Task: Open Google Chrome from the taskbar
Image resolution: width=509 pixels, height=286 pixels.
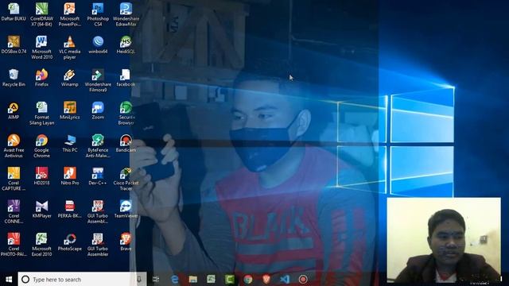Action: pyautogui.click(x=248, y=279)
